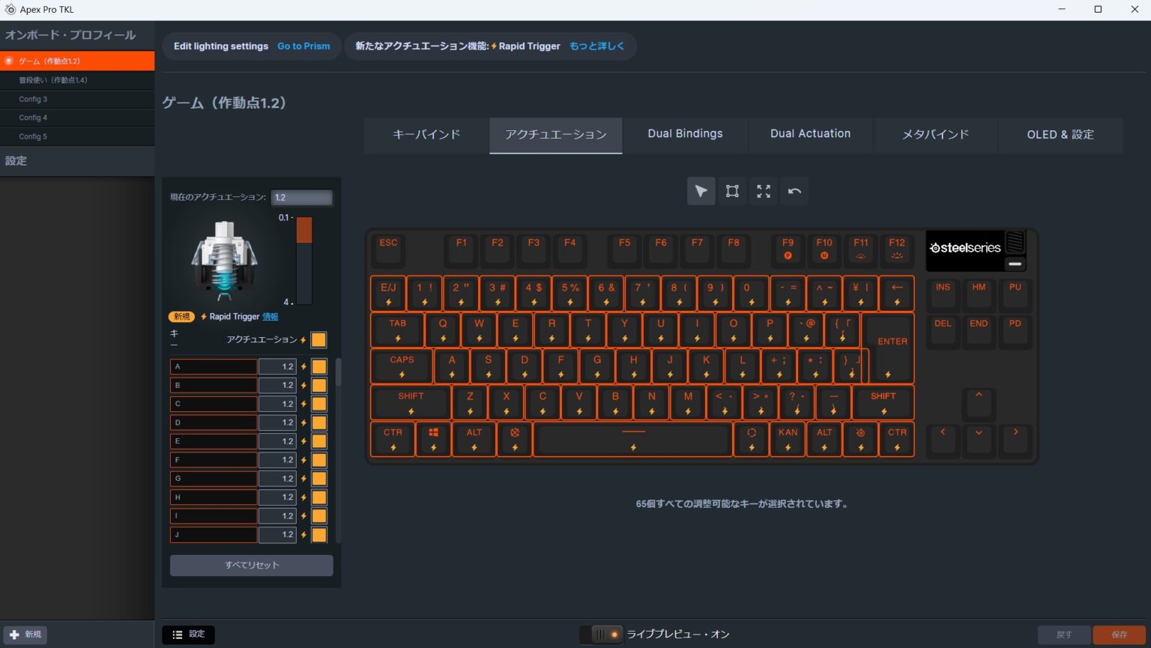The height and width of the screenshot is (648, 1151).
Task: Click the すべてリセット button
Action: [252, 565]
